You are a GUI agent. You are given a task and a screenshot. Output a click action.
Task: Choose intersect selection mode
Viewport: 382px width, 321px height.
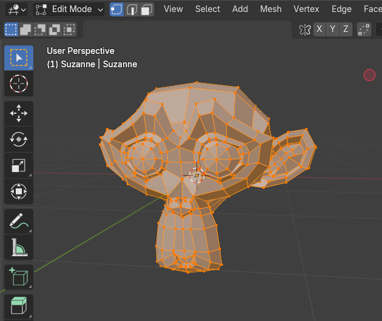[x=70, y=30]
